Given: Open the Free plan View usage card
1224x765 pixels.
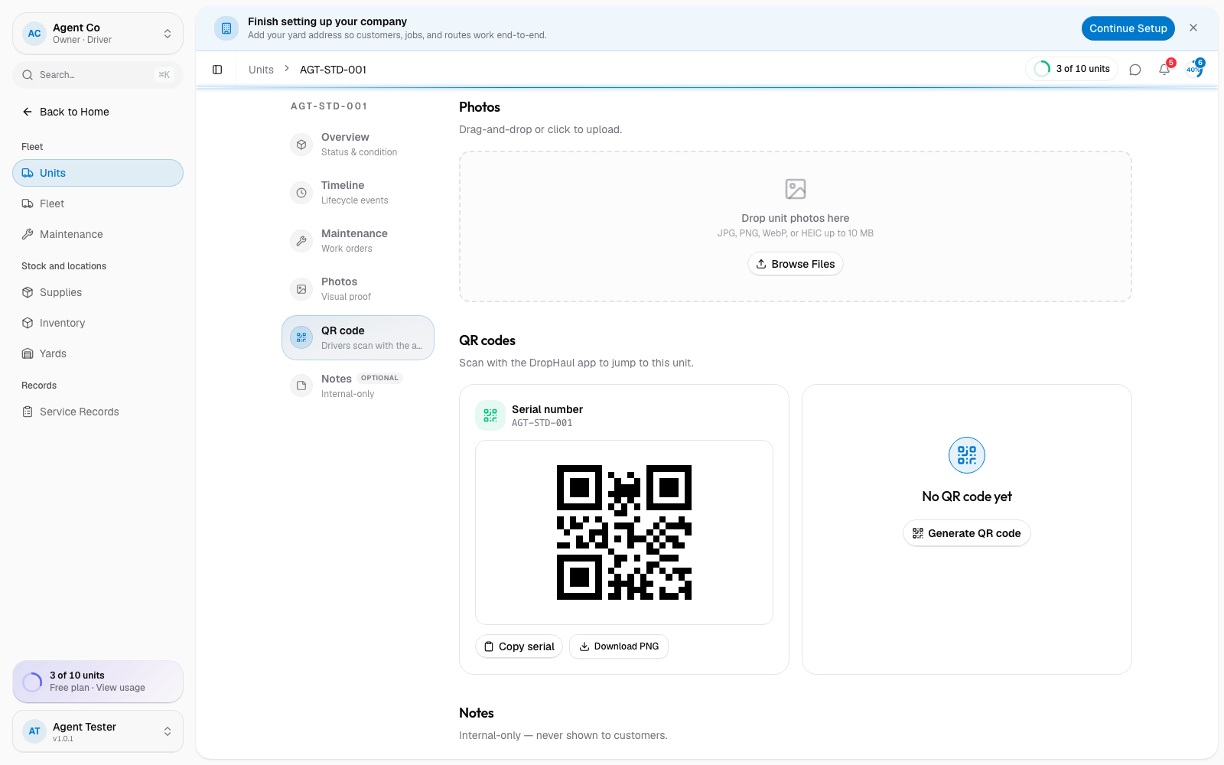Looking at the screenshot, I should pyautogui.click(x=98, y=682).
